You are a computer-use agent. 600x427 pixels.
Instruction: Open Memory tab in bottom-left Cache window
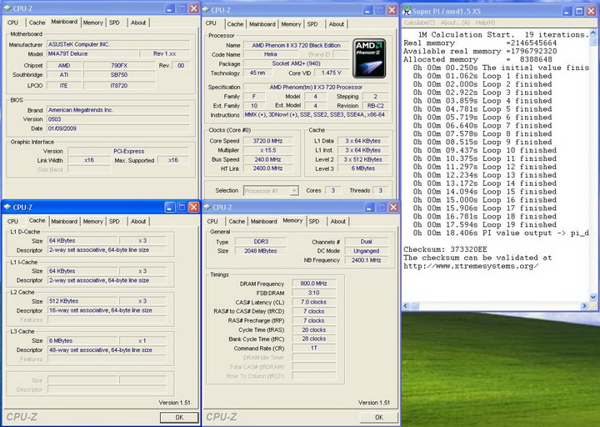pos(93,221)
